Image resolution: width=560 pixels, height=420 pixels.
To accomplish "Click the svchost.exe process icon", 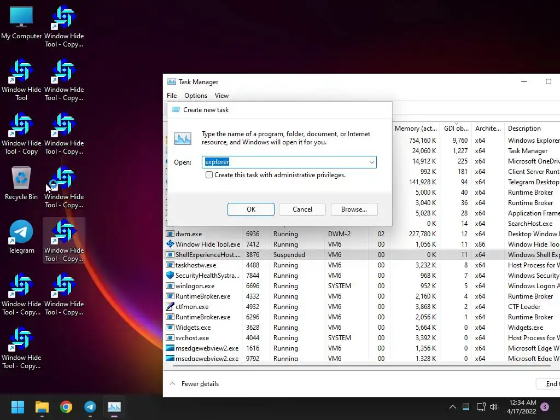I will point(170,338).
